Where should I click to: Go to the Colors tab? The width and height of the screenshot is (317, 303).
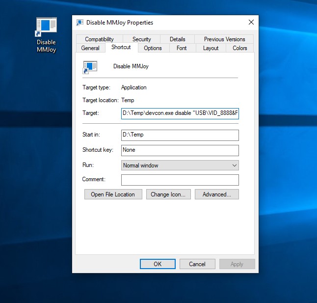[x=240, y=48]
